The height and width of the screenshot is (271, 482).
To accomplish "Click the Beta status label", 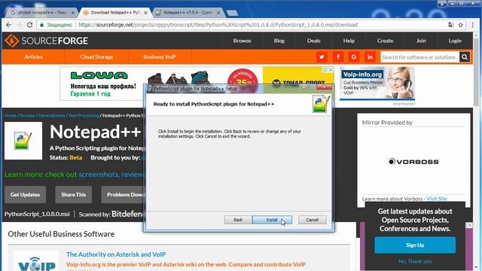I will tap(75, 157).
